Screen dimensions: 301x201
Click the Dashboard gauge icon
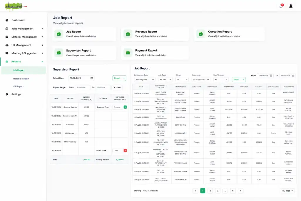(x=7, y=20)
